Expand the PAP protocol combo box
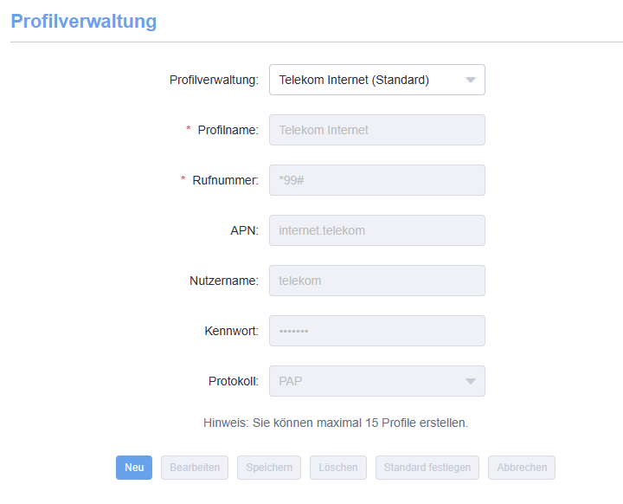 376,381
